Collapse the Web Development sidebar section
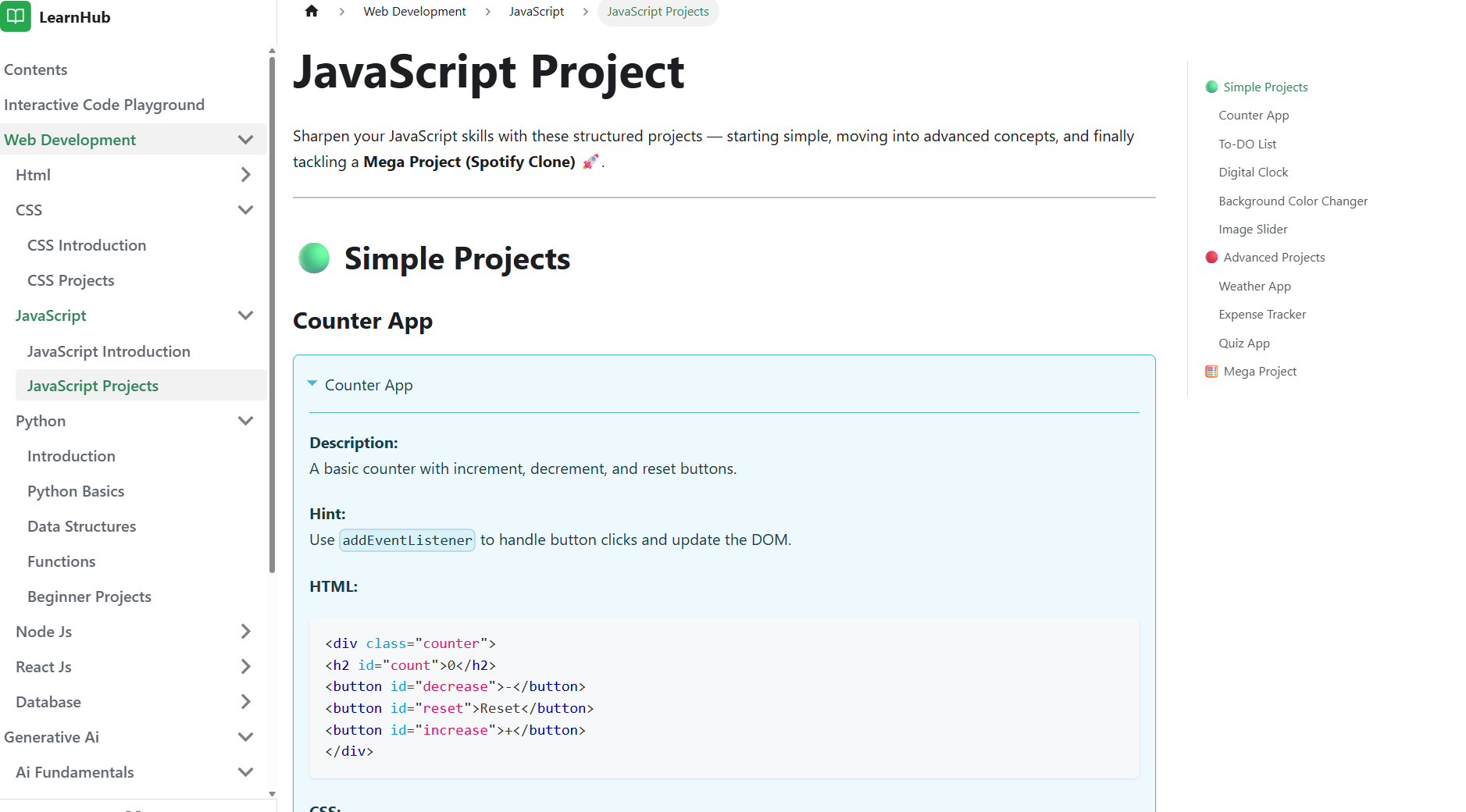The width and height of the screenshot is (1466, 812). (x=245, y=140)
